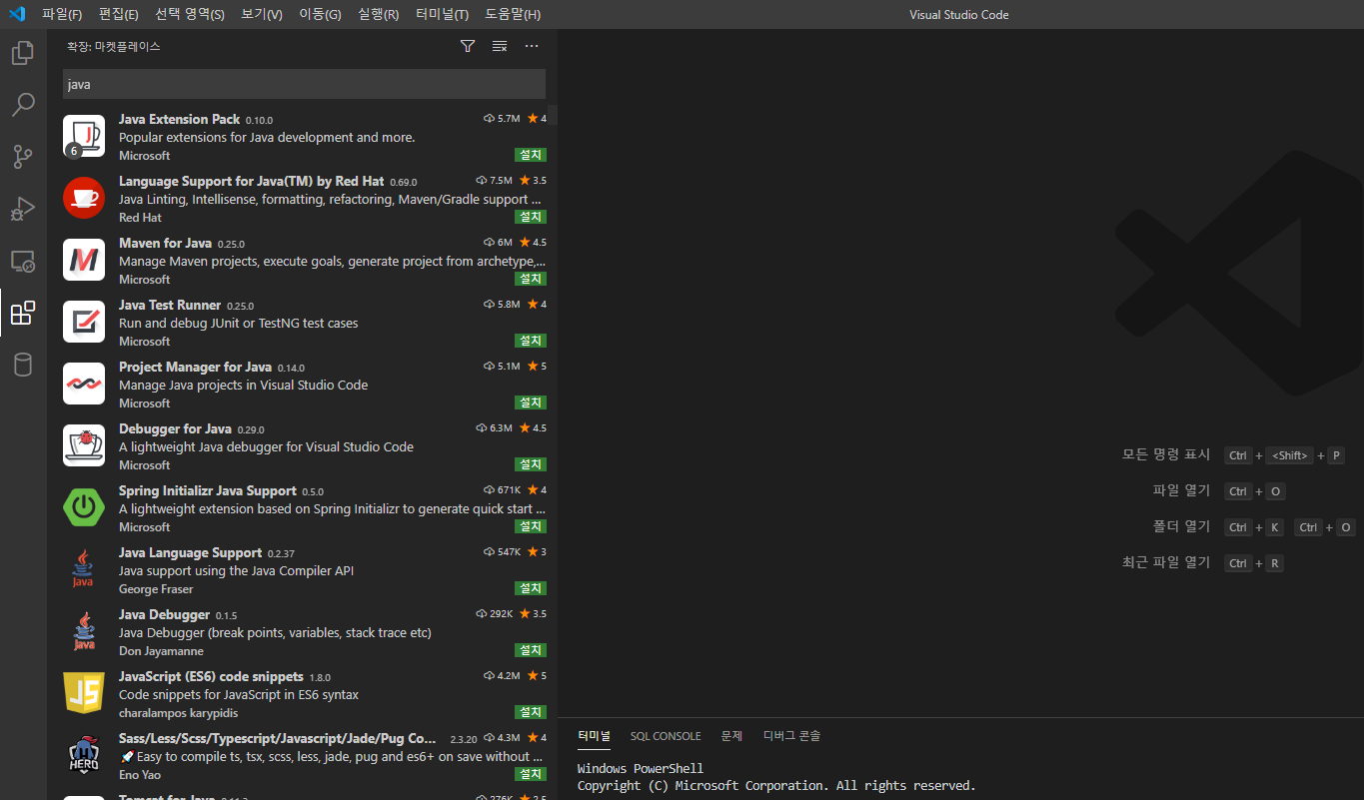
Task: Install Debugger for Java extension
Action: [x=531, y=464]
